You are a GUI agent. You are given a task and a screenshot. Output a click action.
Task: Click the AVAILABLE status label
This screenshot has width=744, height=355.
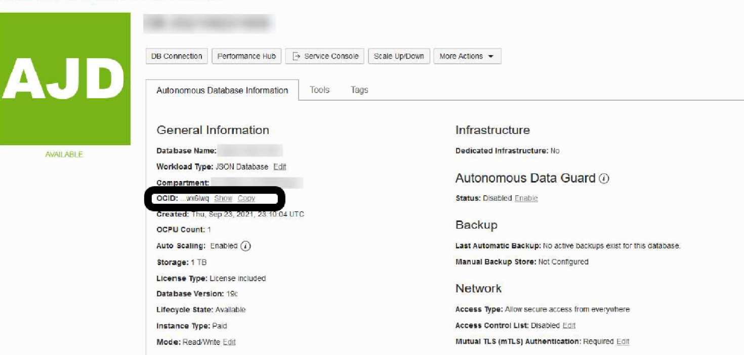click(x=64, y=155)
